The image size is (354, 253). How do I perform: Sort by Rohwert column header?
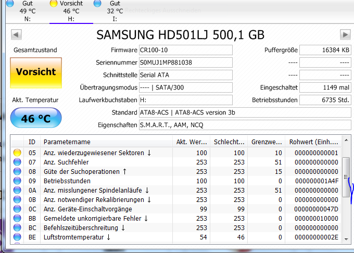point(313,142)
